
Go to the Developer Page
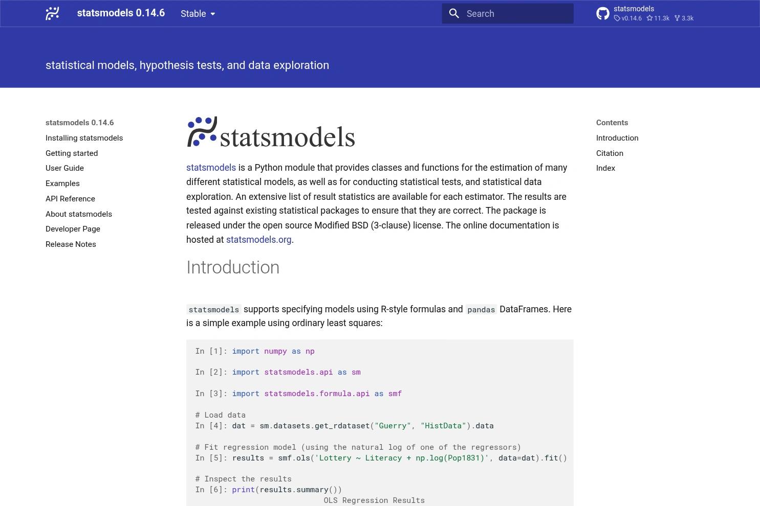(73, 229)
